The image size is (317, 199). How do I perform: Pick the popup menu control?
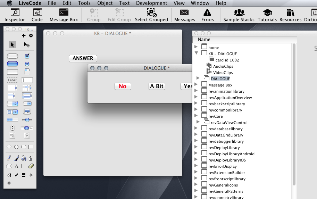[27, 111]
